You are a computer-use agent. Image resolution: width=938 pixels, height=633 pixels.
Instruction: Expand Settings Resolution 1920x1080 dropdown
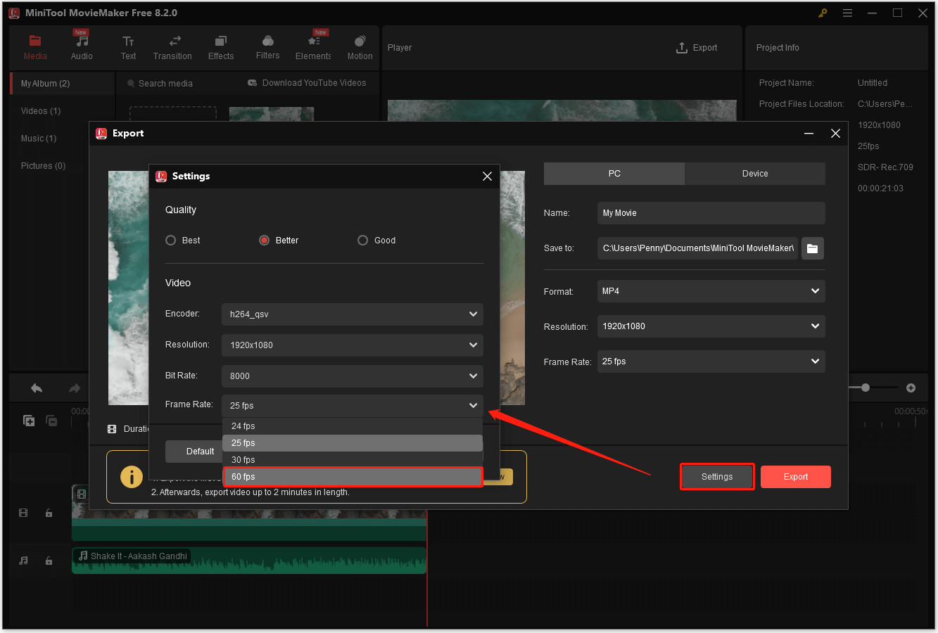pos(353,345)
